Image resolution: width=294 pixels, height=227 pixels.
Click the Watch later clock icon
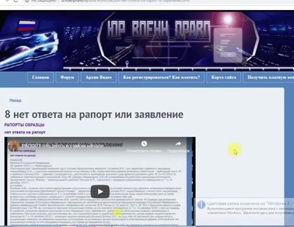click(x=144, y=144)
